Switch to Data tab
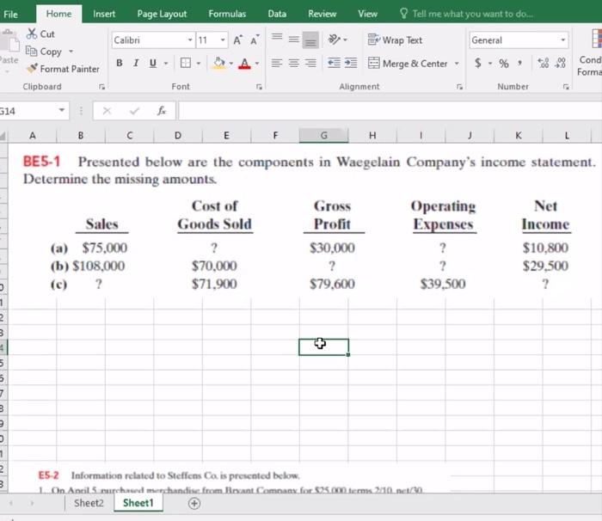Viewport: 602px width, 521px height. pyautogui.click(x=277, y=14)
